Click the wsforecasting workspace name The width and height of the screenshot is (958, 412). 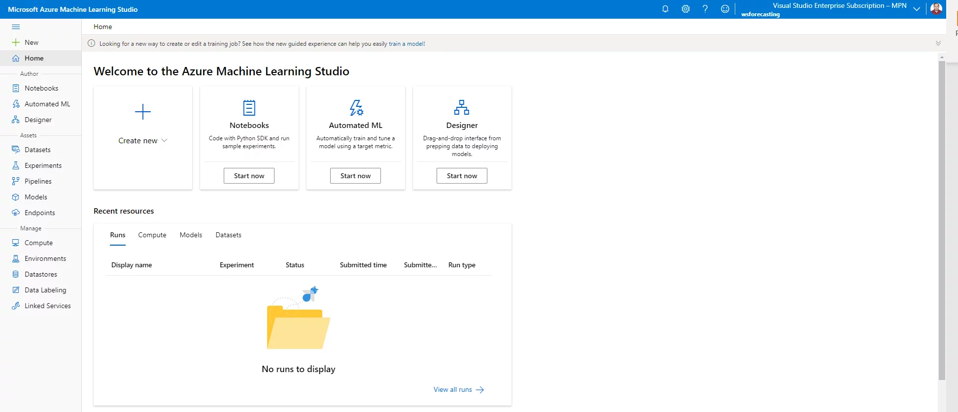(760, 14)
